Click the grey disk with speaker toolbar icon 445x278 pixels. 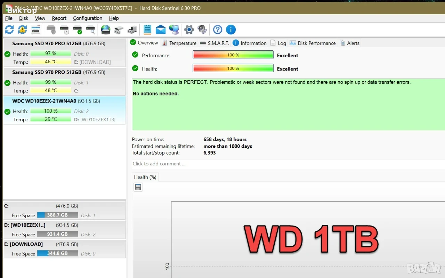(x=51, y=30)
